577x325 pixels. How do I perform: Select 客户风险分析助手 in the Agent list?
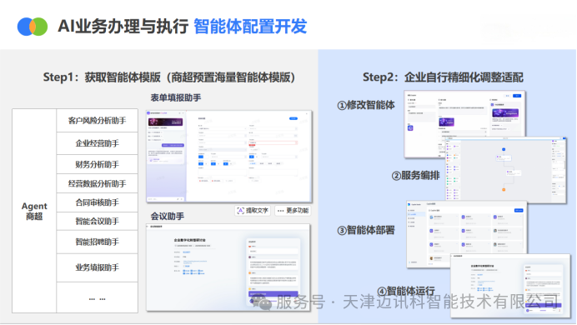pyautogui.click(x=98, y=121)
